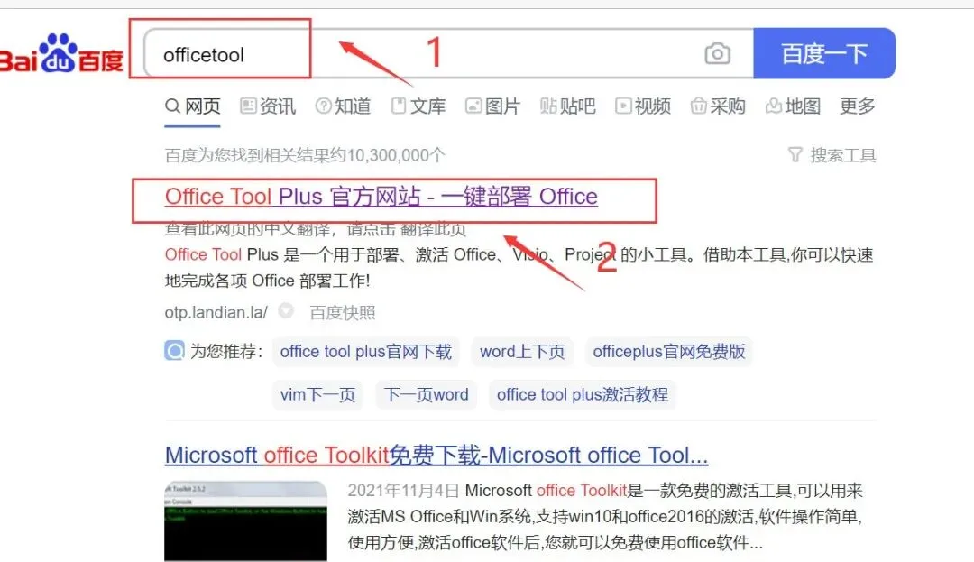Select suggestion office tool plus官网下载

click(x=366, y=352)
